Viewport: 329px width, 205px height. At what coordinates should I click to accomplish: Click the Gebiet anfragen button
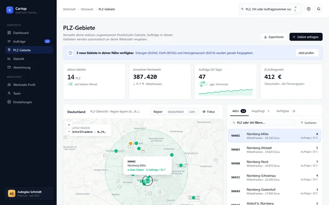tap(306, 37)
